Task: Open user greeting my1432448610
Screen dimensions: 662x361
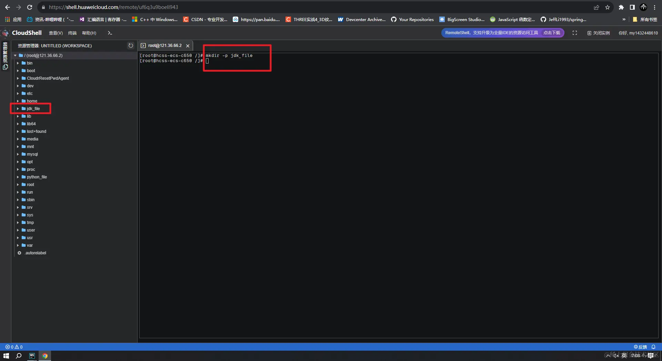Action: click(x=638, y=33)
